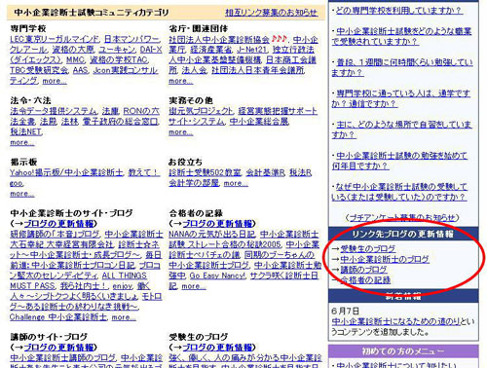This screenshot has height=368, width=487.
Task: Click the 相互リンク募集のお知らせ link
Action: pos(272,13)
